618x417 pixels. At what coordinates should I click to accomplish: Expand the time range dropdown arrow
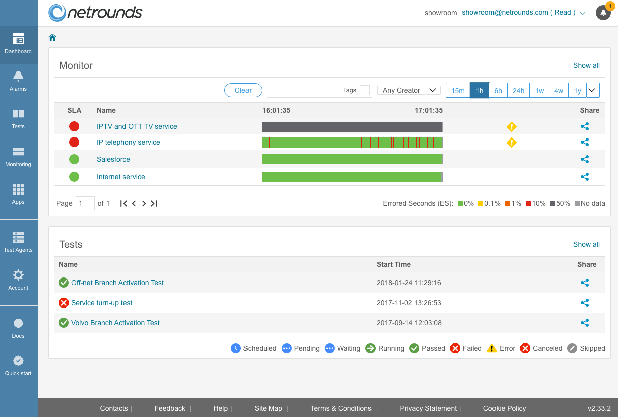tap(593, 90)
